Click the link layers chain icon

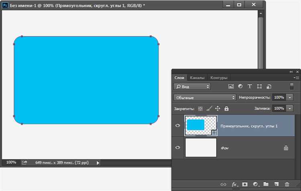pos(224,184)
